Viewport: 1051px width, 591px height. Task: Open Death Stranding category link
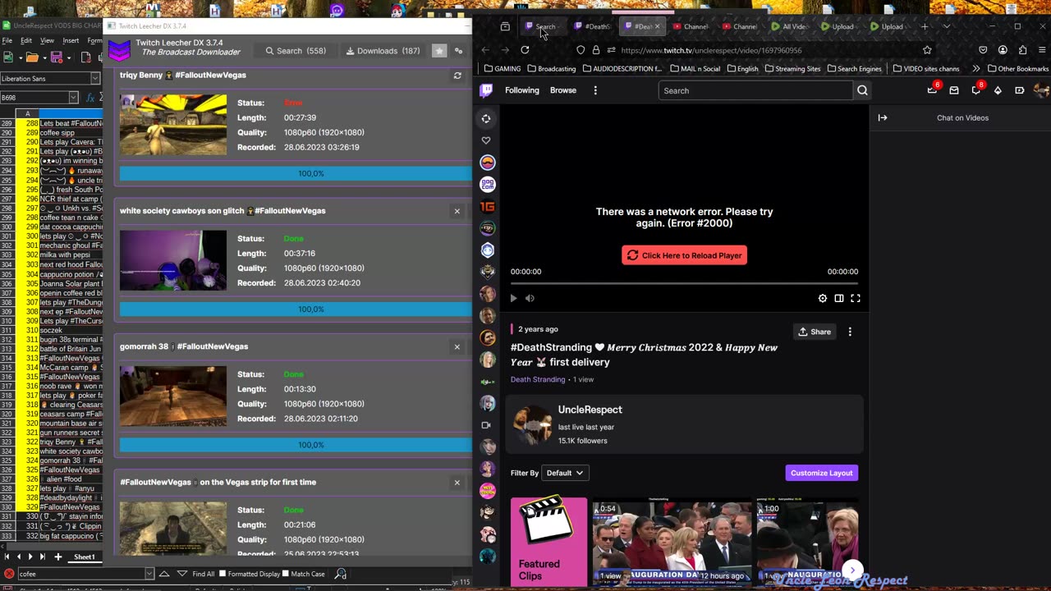[538, 379]
